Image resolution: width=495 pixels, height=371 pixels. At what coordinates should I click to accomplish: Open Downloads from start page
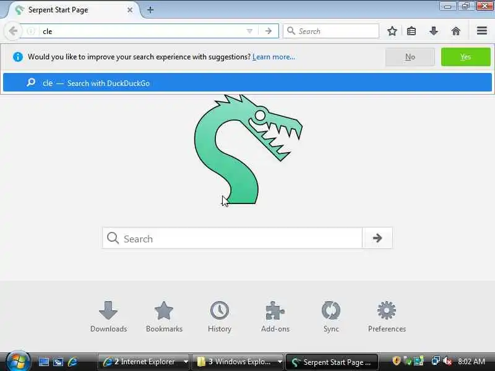click(108, 317)
